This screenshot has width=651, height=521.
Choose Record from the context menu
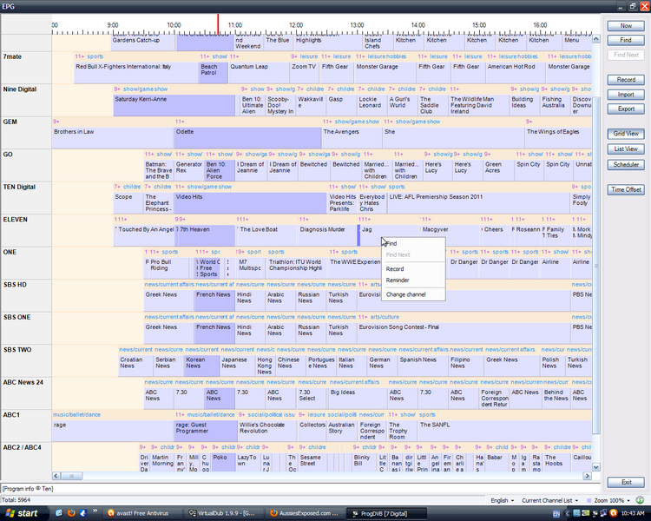(x=394, y=268)
